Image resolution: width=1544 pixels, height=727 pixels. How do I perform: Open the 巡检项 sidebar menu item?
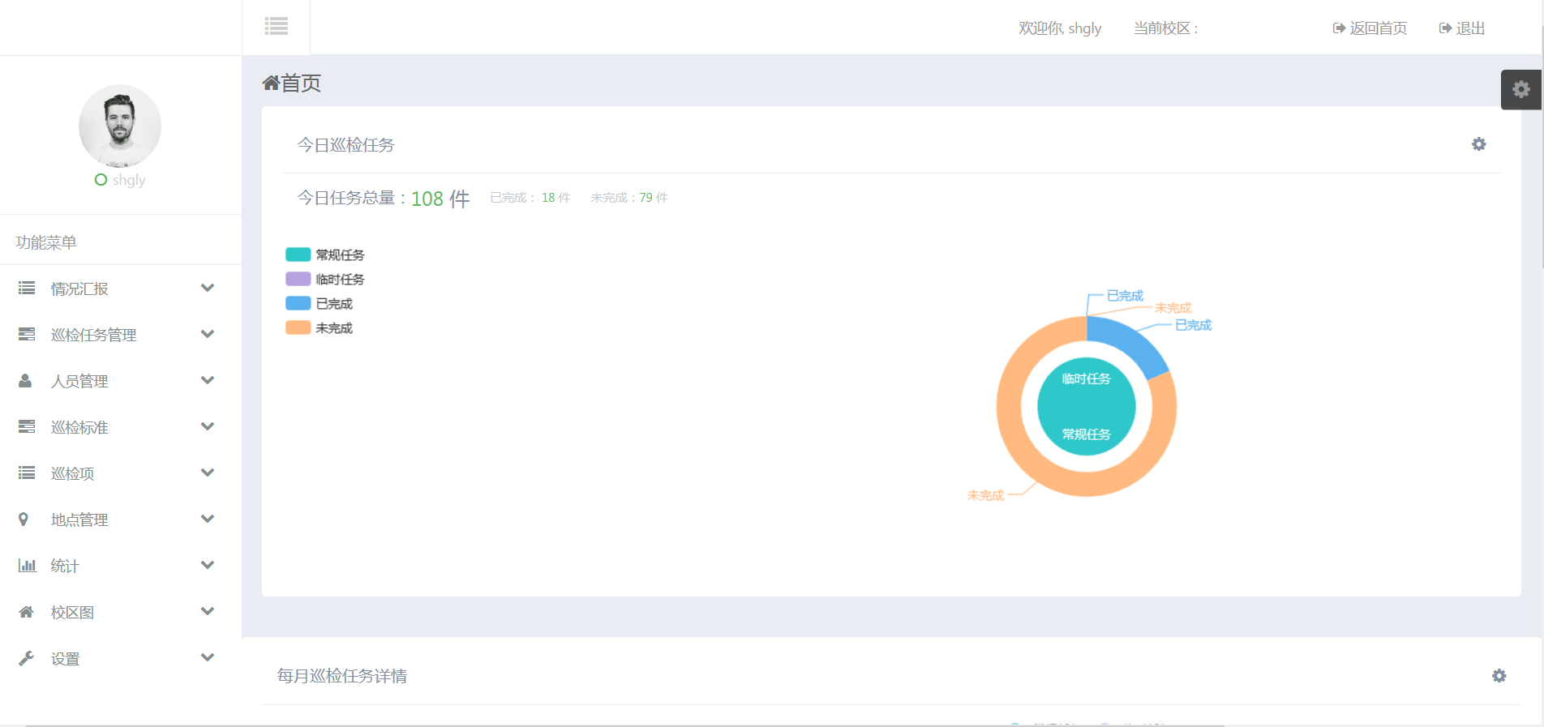click(x=73, y=473)
